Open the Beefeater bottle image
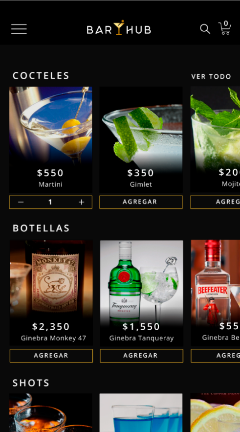Screen dimensions: 240x432 (215, 280)
